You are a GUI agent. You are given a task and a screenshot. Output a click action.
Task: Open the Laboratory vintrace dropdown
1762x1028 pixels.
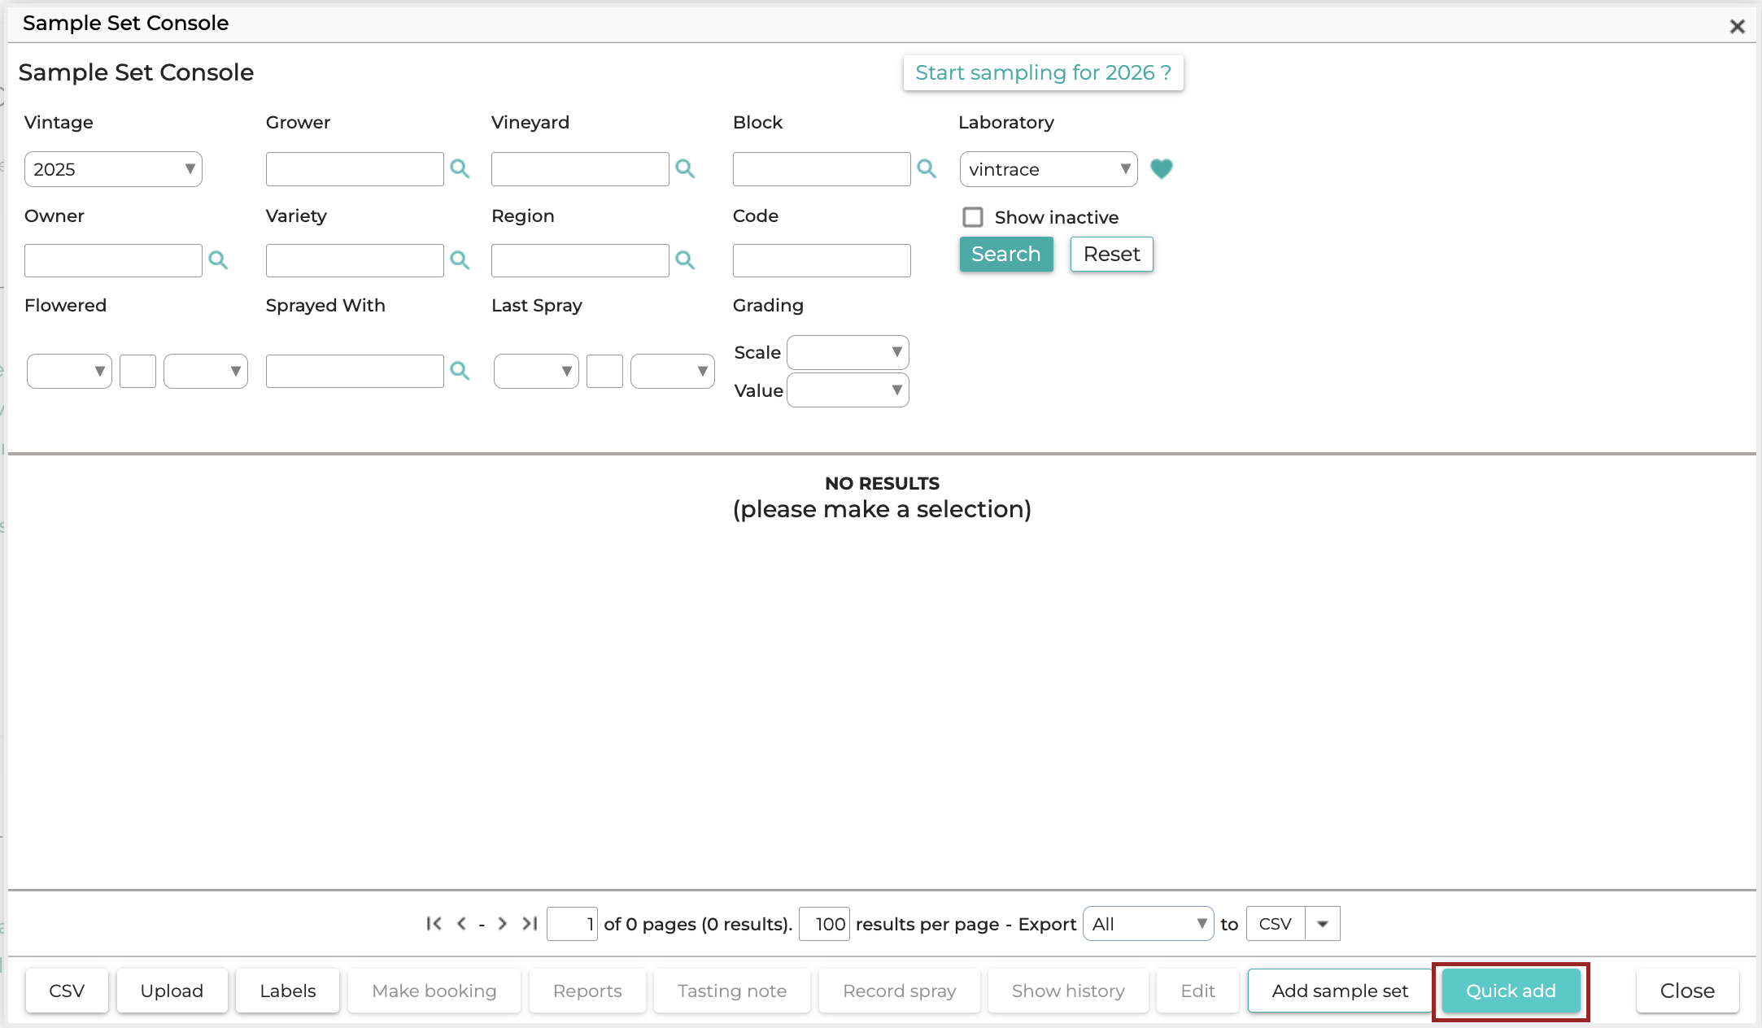point(1049,169)
